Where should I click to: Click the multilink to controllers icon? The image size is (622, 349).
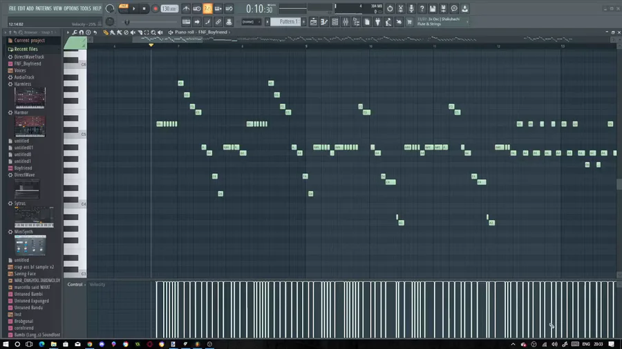tap(229, 22)
